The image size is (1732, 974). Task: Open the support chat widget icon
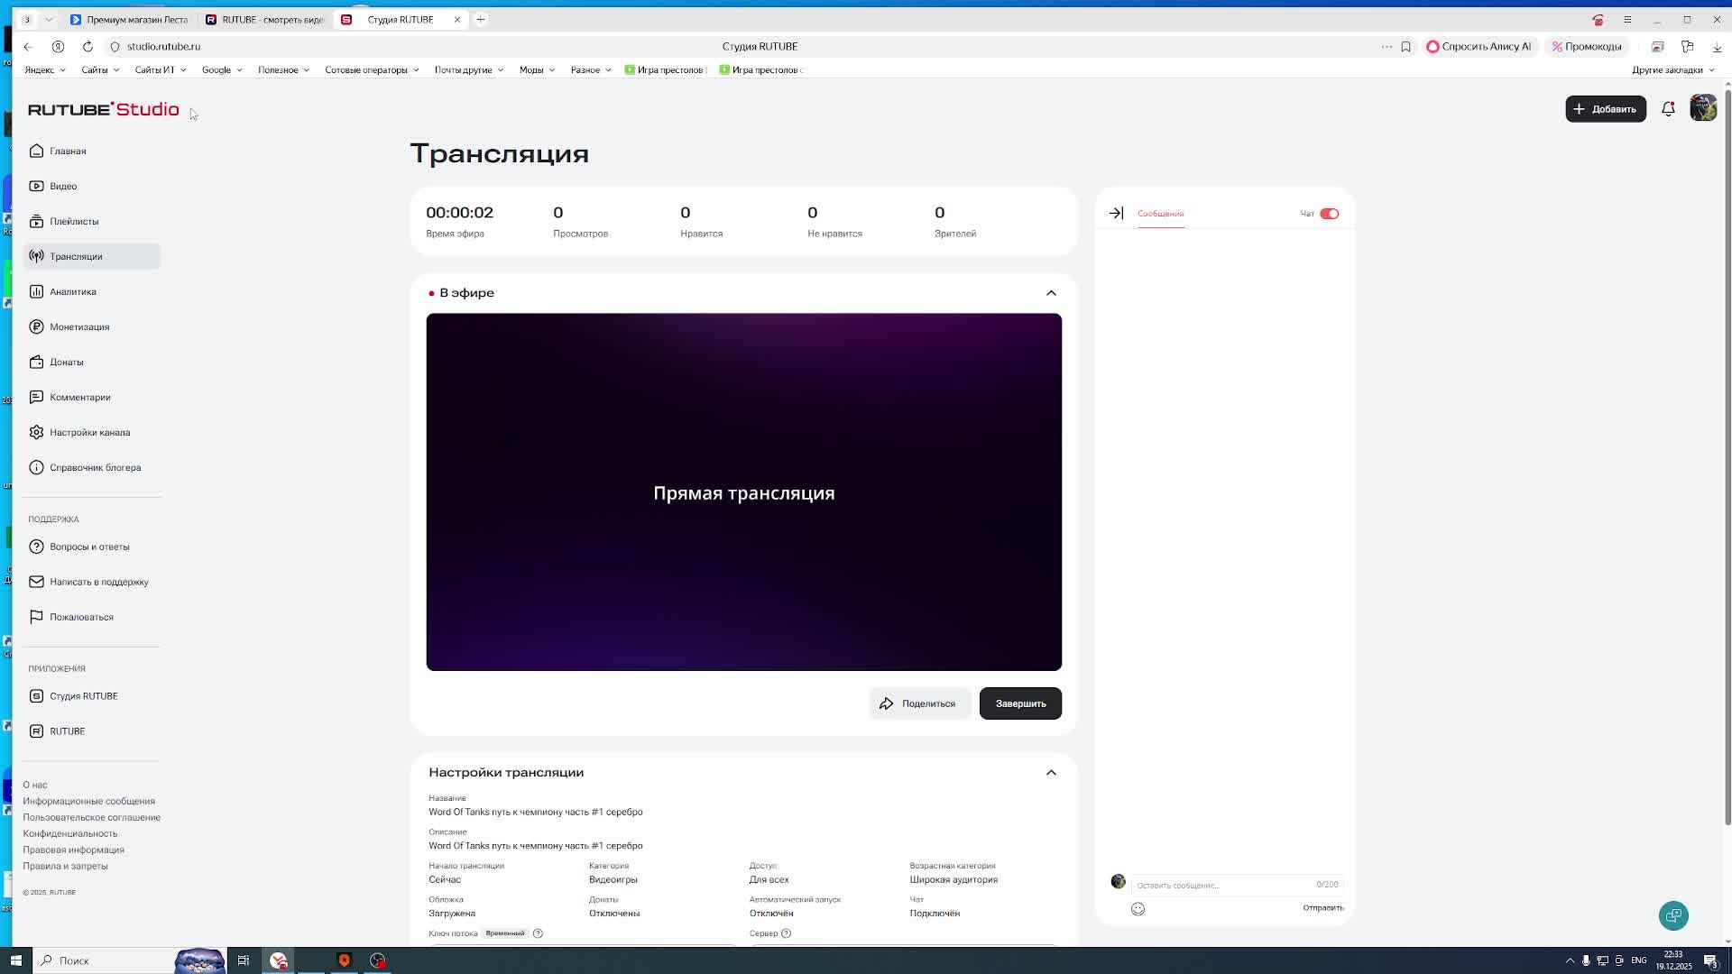point(1673,915)
